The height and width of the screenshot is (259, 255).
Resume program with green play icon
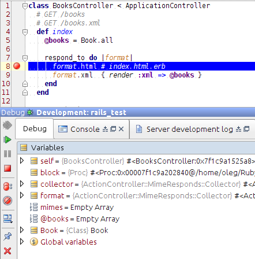[x=7, y=139]
